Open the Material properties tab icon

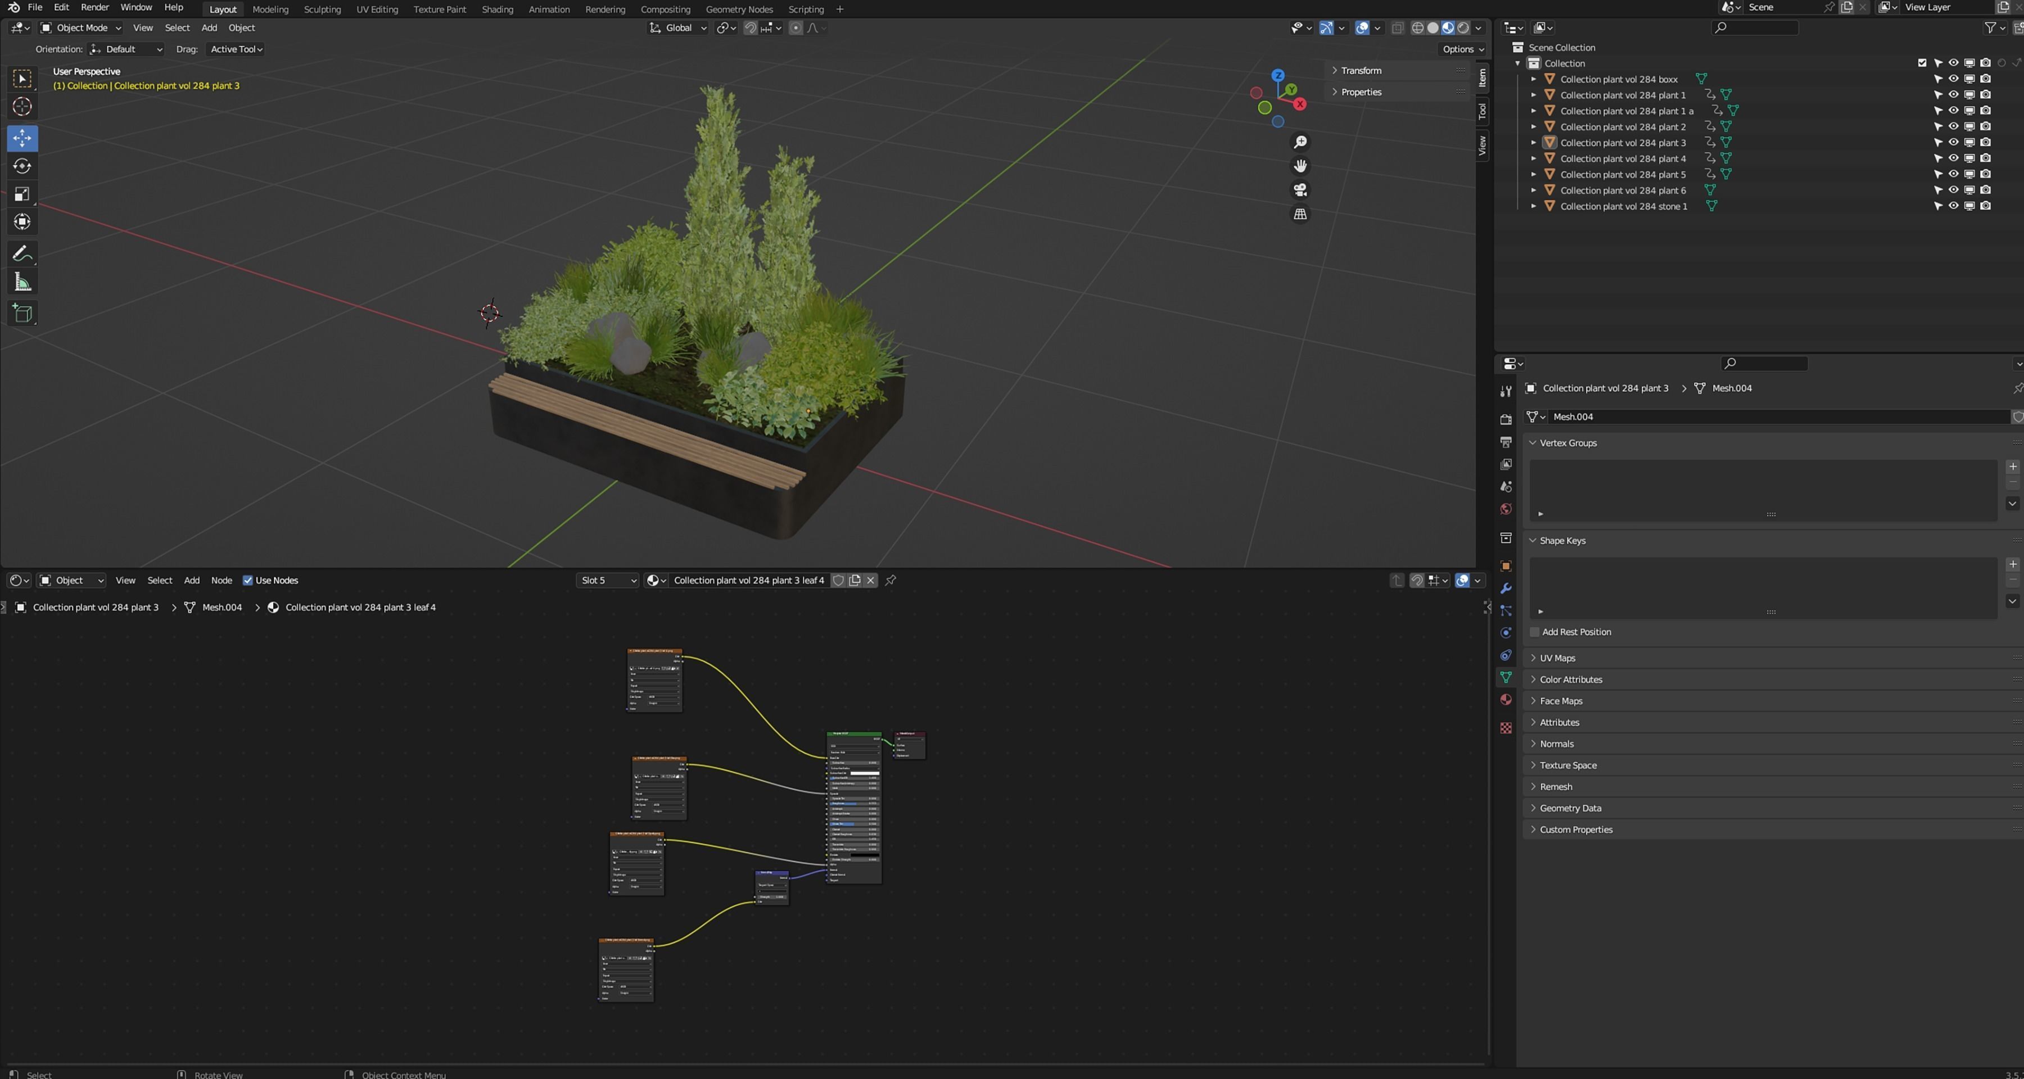tap(1506, 700)
